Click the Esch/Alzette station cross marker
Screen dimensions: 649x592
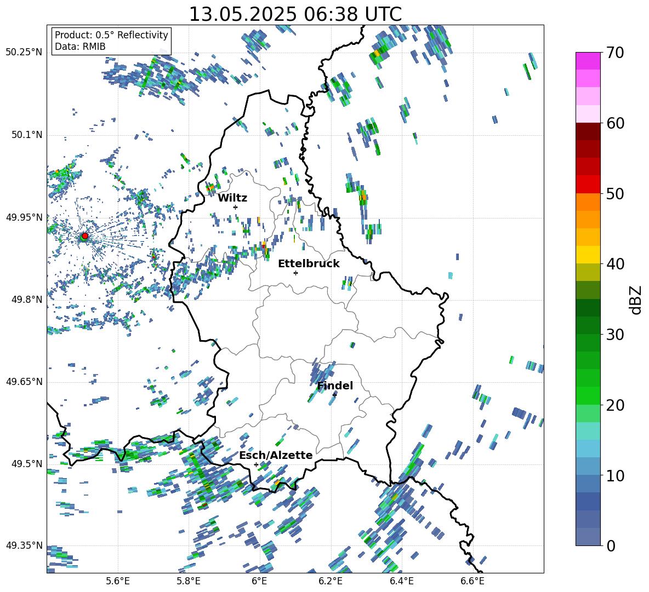[x=256, y=464]
